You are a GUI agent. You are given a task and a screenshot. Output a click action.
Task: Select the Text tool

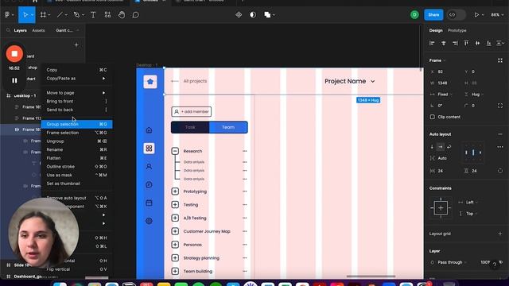pos(93,15)
